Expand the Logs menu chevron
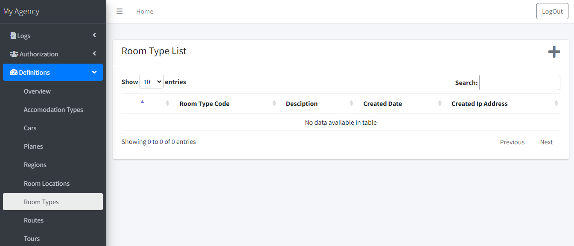Image resolution: width=574 pixels, height=246 pixels. point(94,35)
